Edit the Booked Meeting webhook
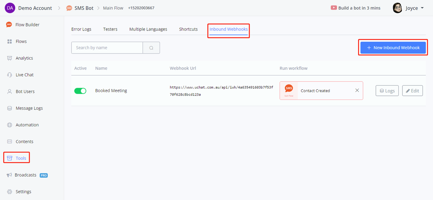Screen dimensions: 433x200 point(412,91)
